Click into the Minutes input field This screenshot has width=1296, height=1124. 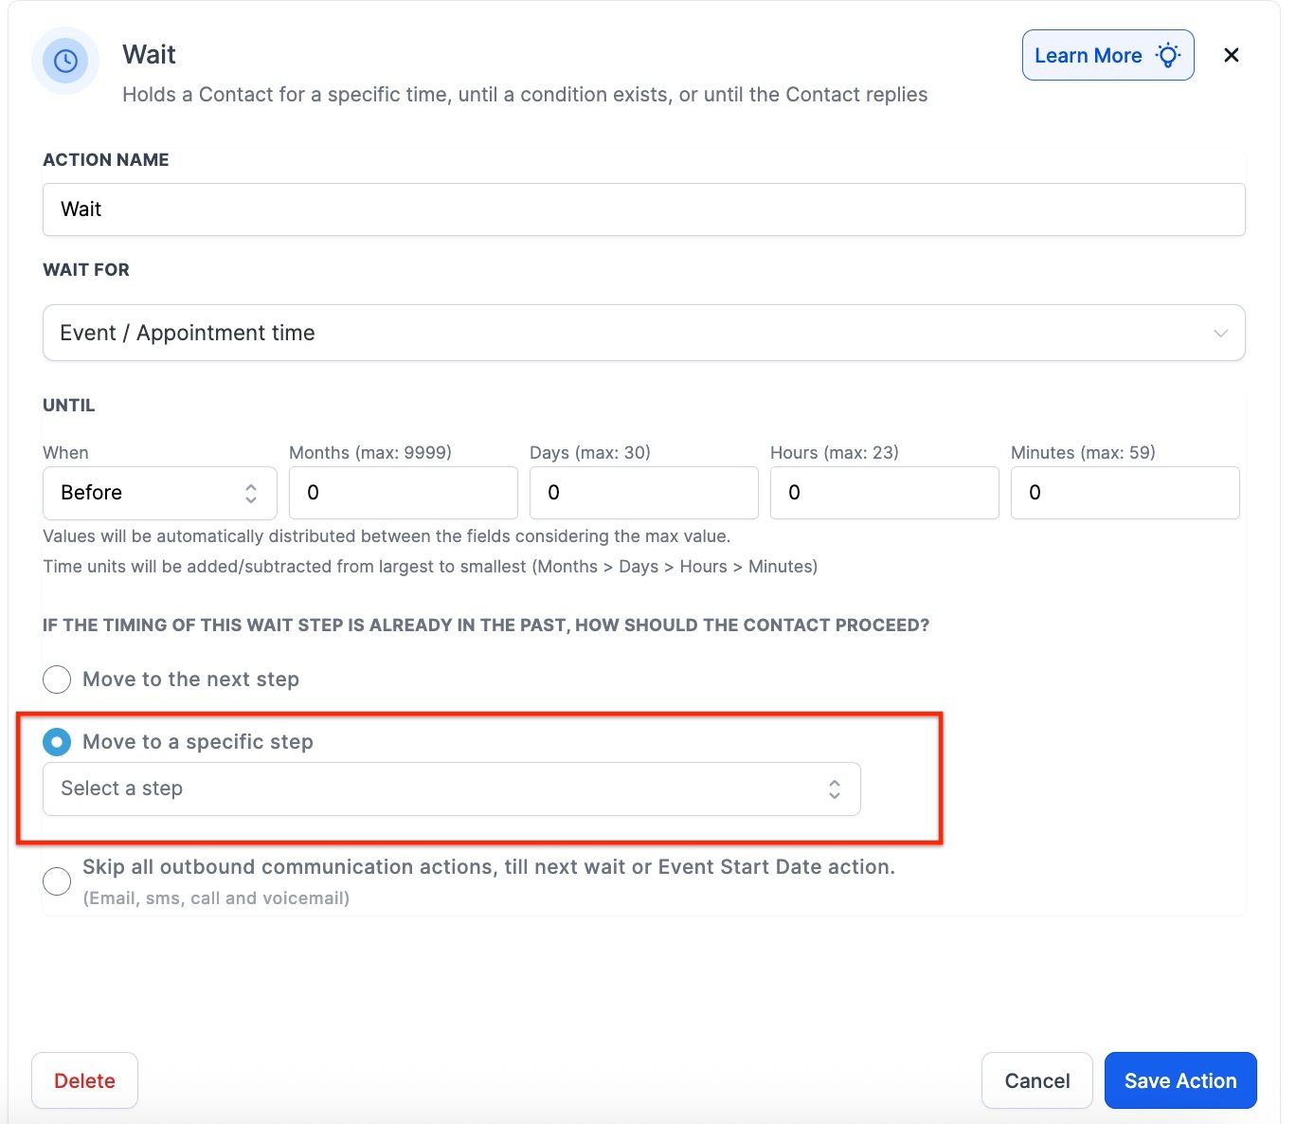click(1125, 493)
